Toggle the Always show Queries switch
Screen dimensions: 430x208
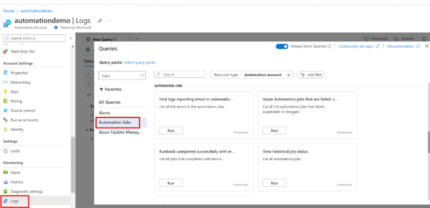point(282,47)
